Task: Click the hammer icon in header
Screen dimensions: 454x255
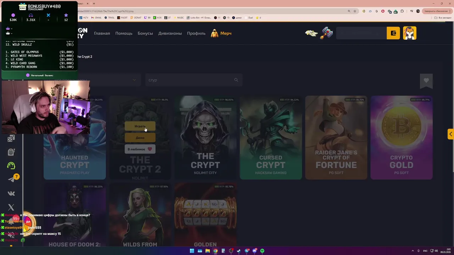Action: [x=327, y=33]
